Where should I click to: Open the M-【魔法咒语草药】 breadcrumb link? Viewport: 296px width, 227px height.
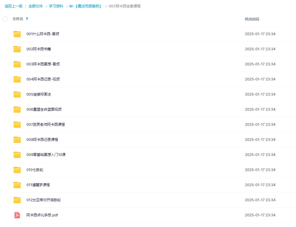tap(85, 6)
